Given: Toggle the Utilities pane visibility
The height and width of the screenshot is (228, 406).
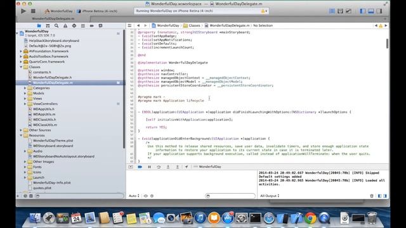Looking at the screenshot, I should [379, 11].
